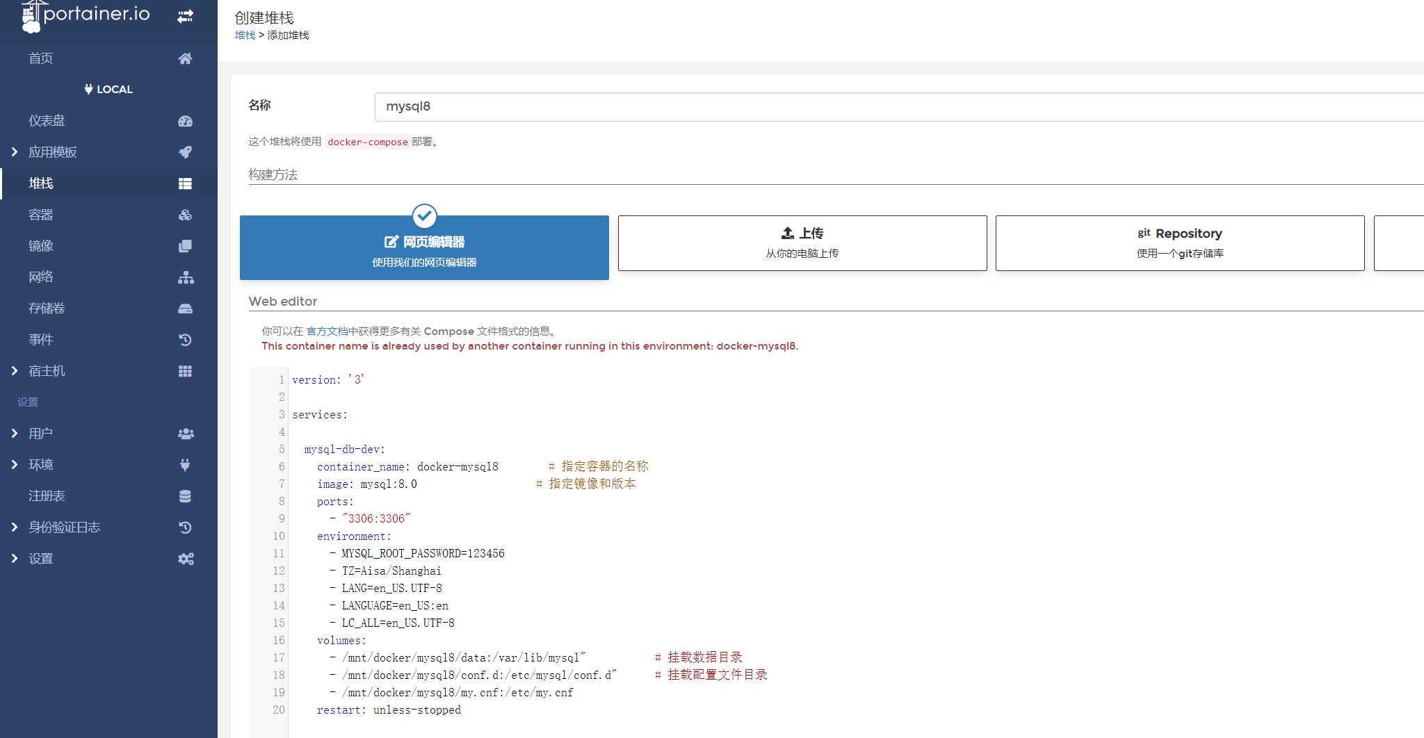Expand the 用户 chevron
The height and width of the screenshot is (738, 1424).
coord(15,433)
